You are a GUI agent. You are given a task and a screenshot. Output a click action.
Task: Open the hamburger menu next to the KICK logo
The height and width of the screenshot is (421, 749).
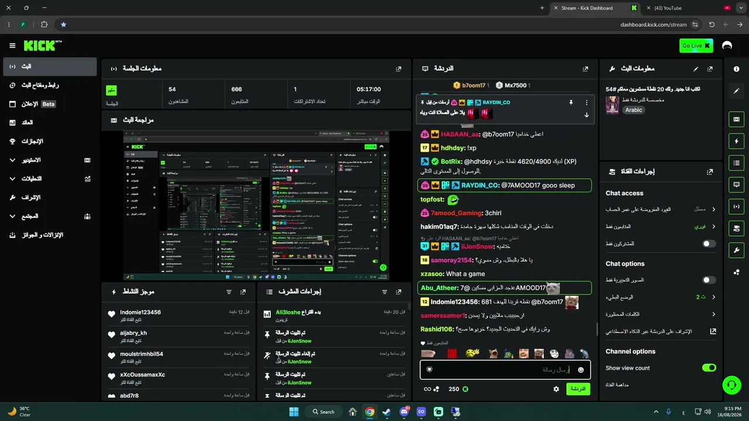pyautogui.click(x=12, y=46)
